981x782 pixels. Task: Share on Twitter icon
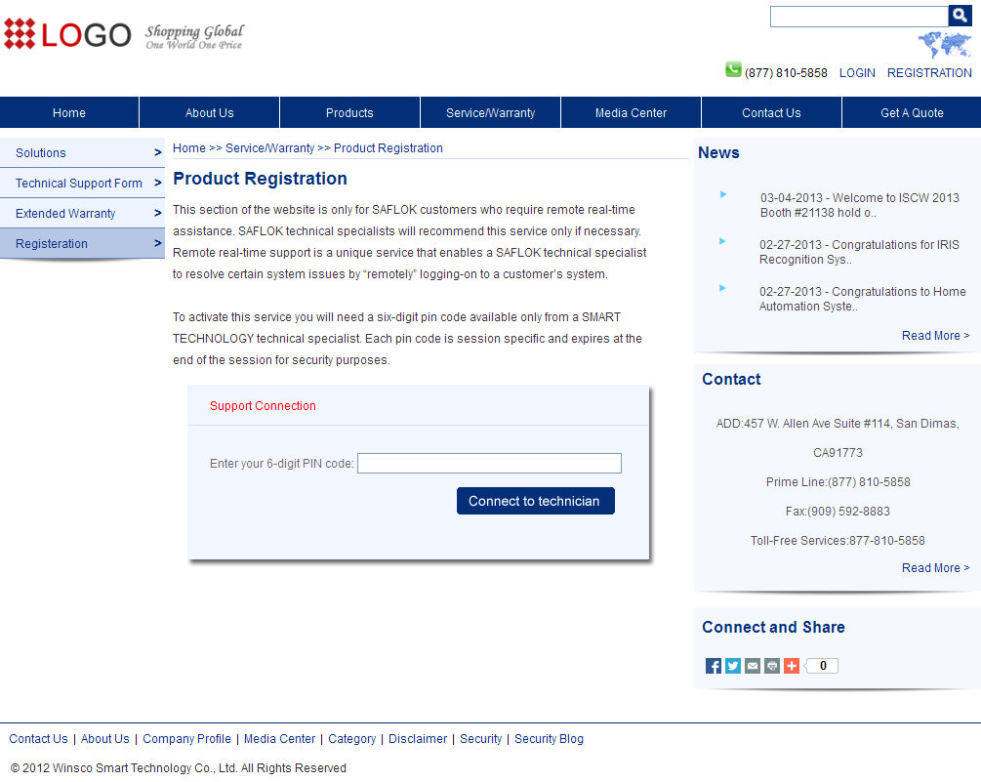coord(733,666)
